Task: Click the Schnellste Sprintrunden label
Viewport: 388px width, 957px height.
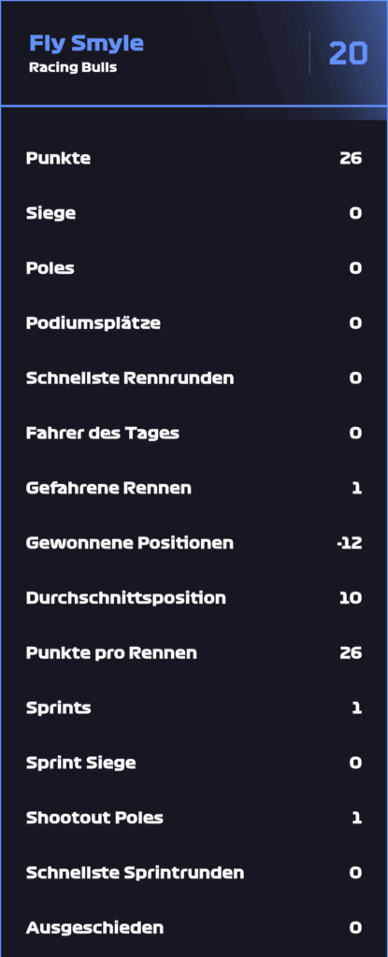Action: [135, 873]
